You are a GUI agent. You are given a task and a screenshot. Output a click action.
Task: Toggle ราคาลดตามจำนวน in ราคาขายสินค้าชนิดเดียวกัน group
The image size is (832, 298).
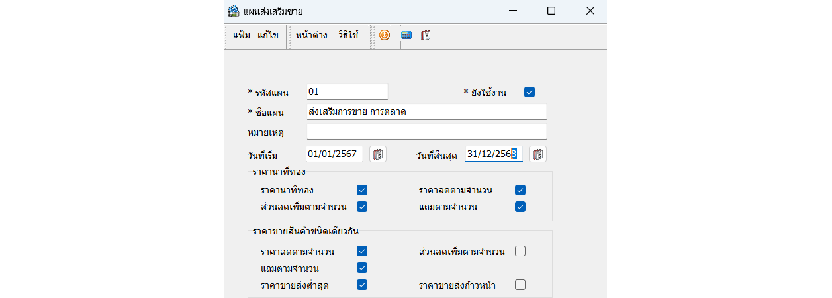click(x=362, y=251)
